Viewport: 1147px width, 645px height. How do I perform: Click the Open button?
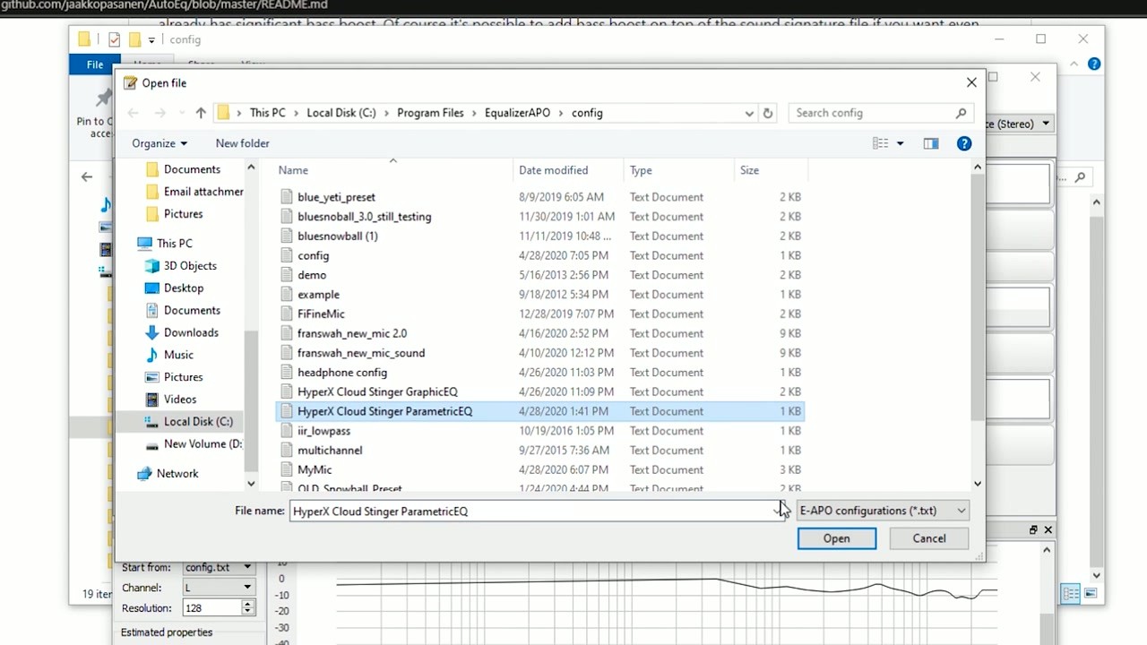click(x=835, y=537)
